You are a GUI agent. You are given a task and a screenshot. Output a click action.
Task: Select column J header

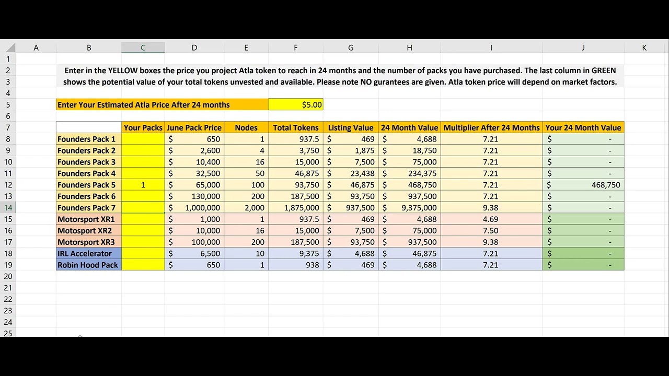pyautogui.click(x=583, y=47)
